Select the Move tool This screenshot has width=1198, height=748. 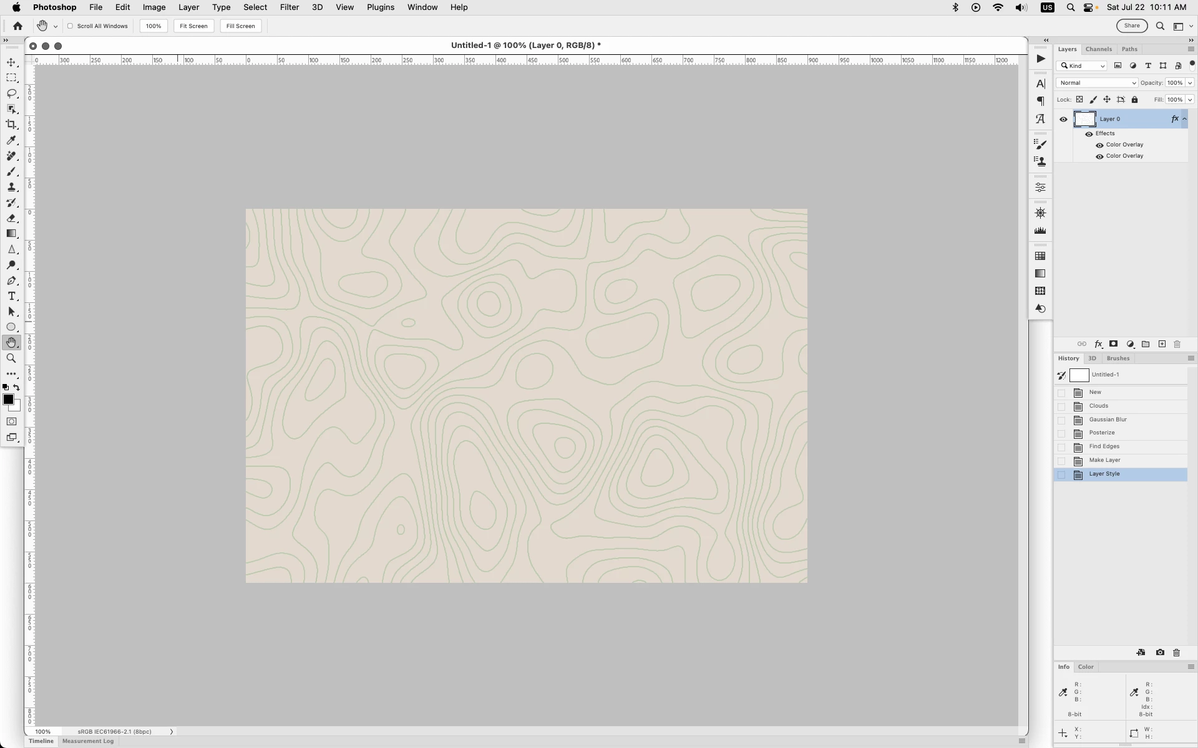[x=11, y=62]
